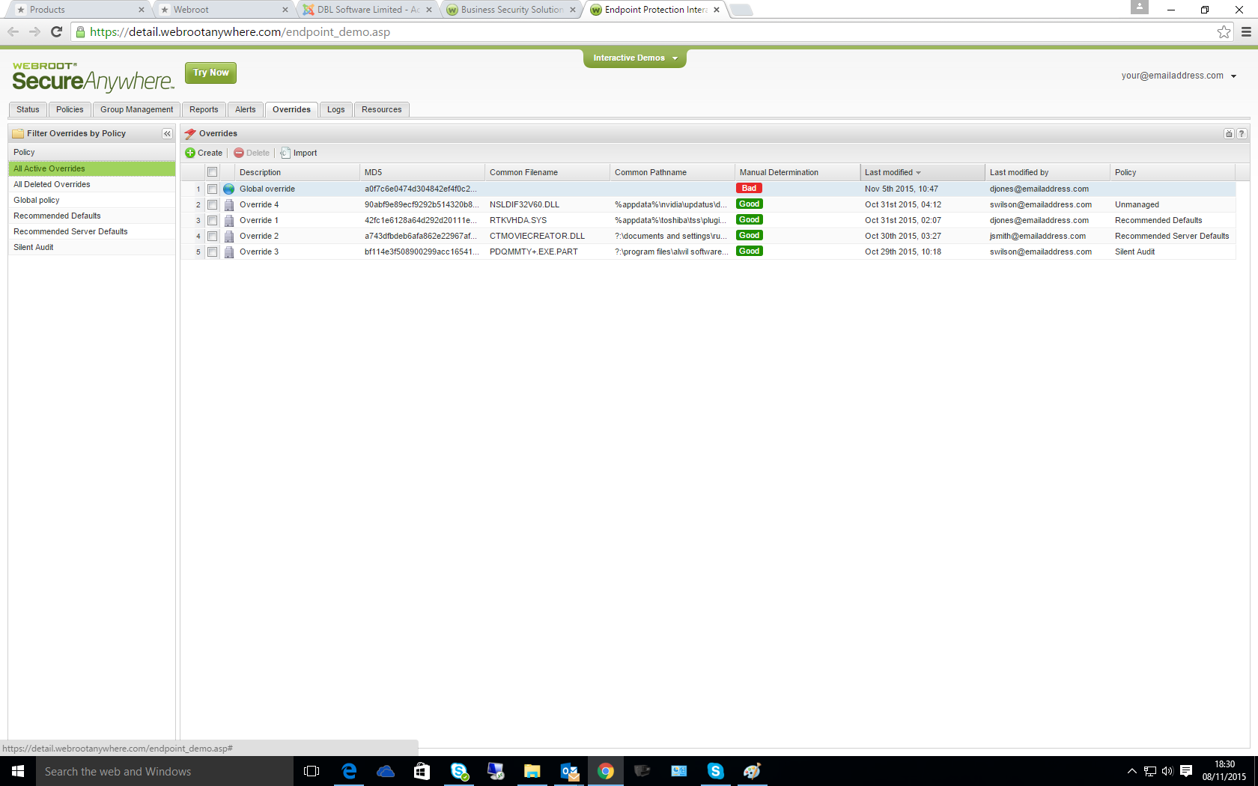Open the Chrome menu icon
The image size is (1258, 786).
[1246, 31]
